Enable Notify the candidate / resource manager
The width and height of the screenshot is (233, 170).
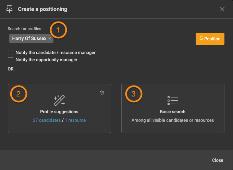coord(10,53)
